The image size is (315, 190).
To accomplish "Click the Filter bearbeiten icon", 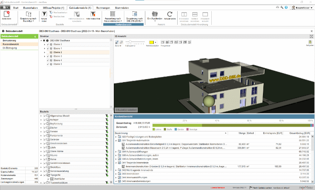I will click(51, 13).
